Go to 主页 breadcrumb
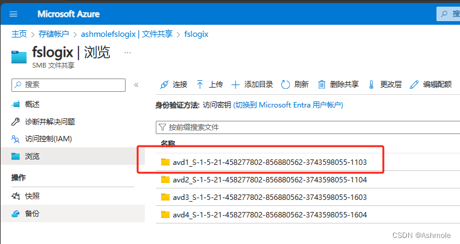 (x=19, y=34)
